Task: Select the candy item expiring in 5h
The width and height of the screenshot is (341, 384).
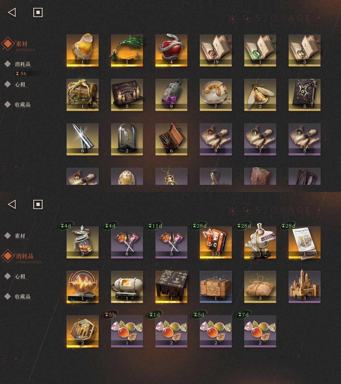Action: pos(127,331)
